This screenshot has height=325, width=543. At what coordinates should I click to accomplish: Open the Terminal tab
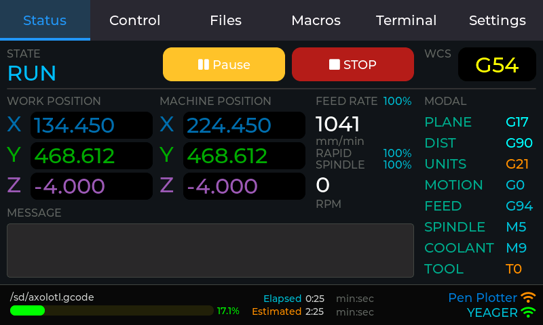406,20
